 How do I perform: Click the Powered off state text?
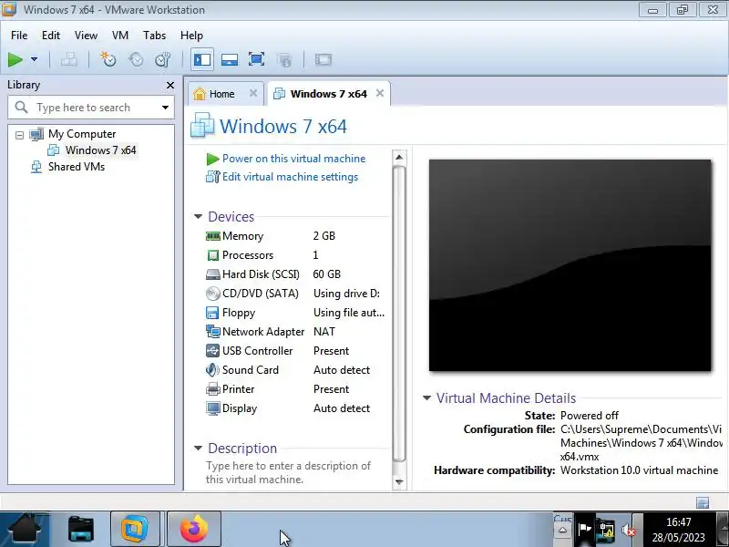[x=590, y=416]
